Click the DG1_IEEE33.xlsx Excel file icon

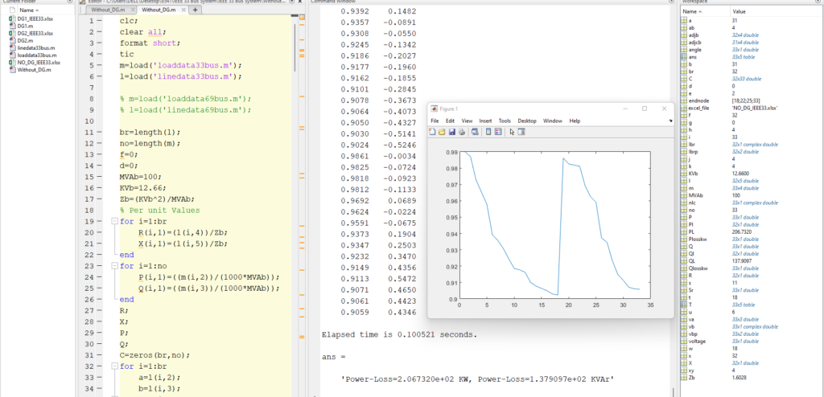pyautogui.click(x=13, y=18)
